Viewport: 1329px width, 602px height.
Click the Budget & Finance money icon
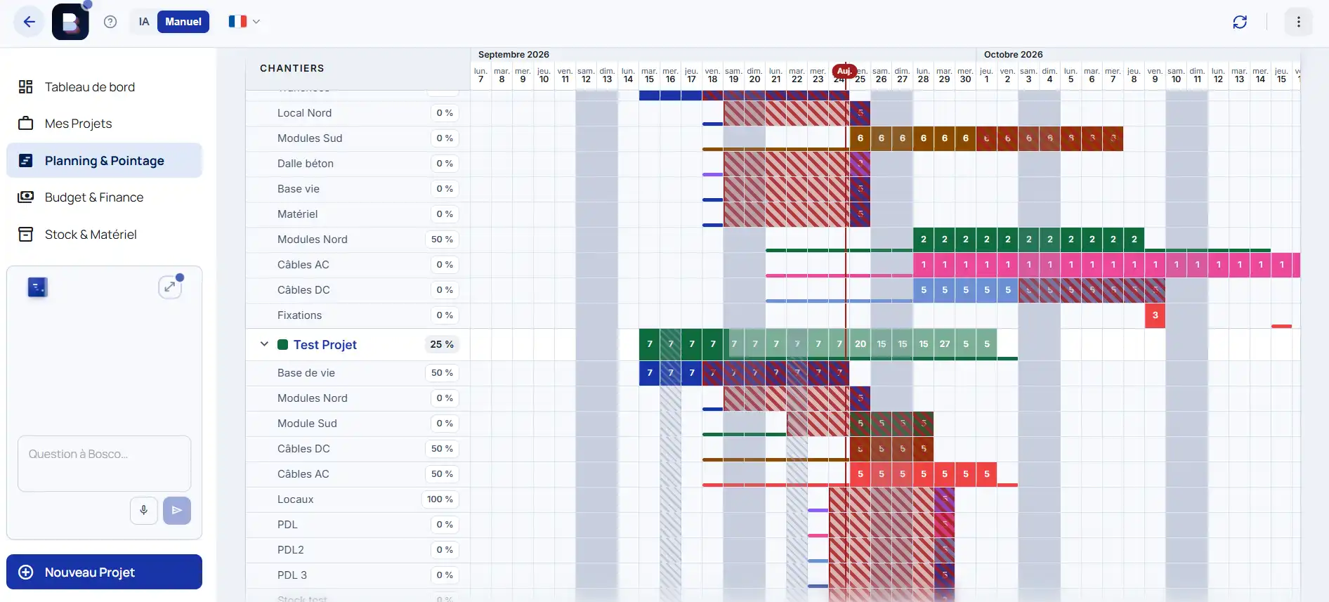(26, 197)
